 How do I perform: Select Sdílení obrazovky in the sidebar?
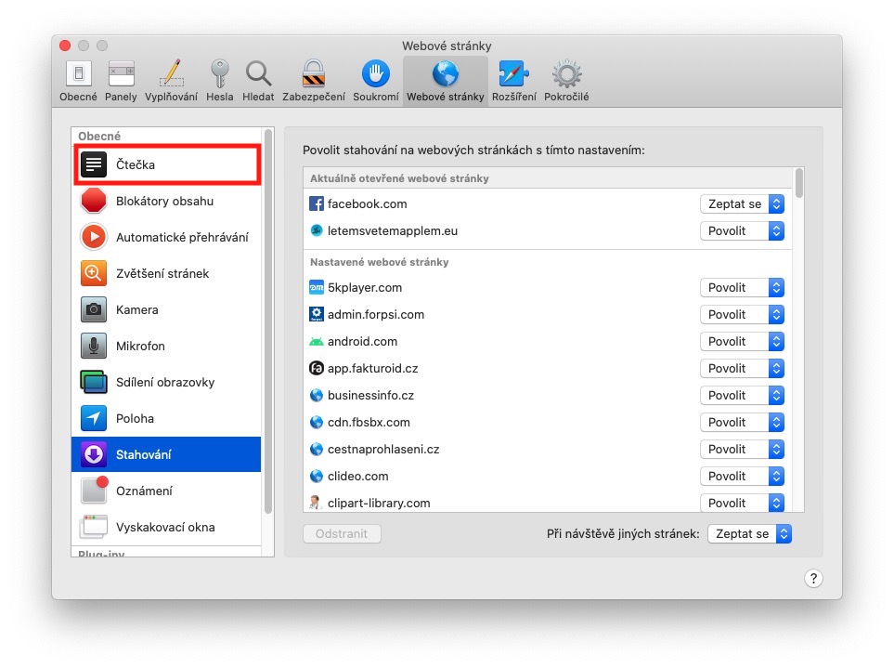coord(166,382)
